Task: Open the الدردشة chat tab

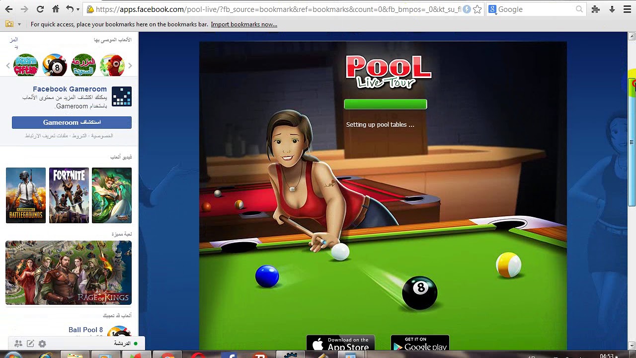Action: (122, 344)
